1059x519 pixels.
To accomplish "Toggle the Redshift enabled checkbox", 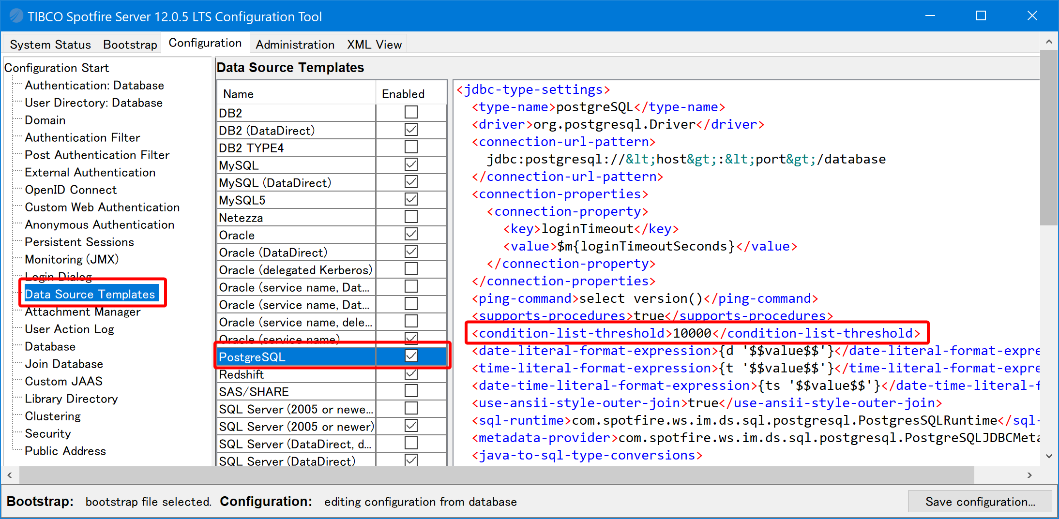I will [x=411, y=373].
